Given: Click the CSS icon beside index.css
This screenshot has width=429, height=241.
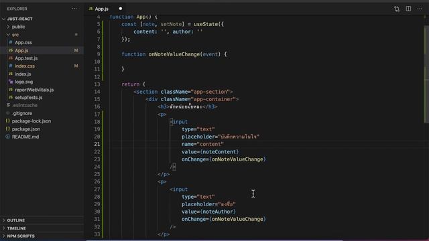Looking at the screenshot, I should click(11, 66).
